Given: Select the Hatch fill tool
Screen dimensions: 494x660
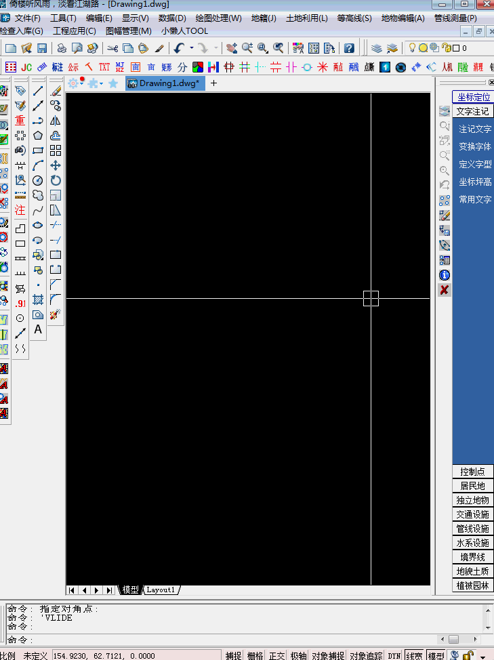Looking at the screenshot, I should click(x=38, y=300).
